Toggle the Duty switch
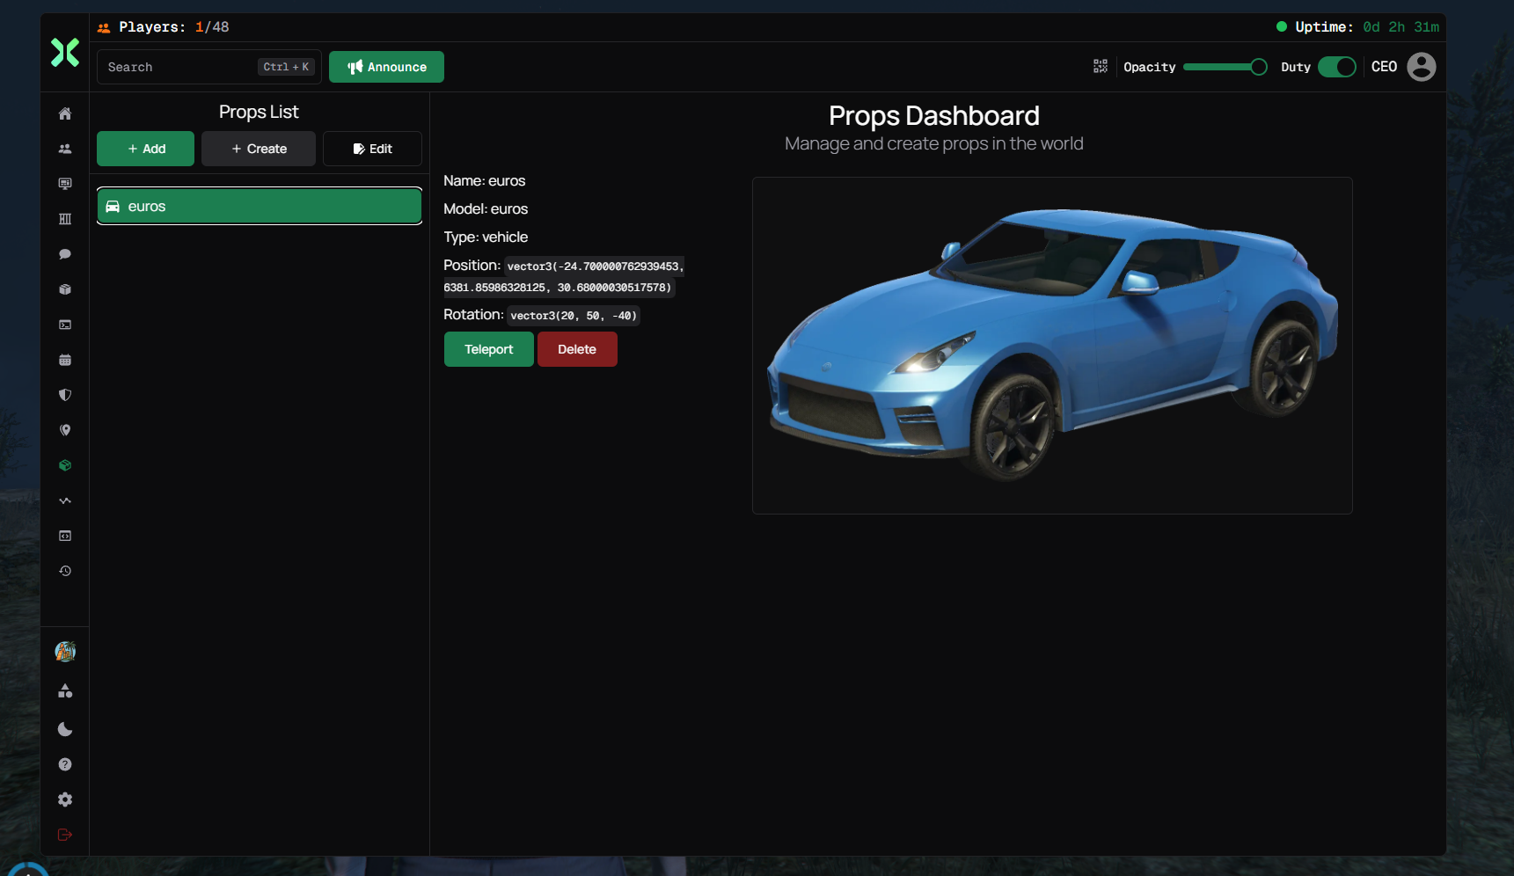Image resolution: width=1514 pixels, height=876 pixels. point(1337,67)
